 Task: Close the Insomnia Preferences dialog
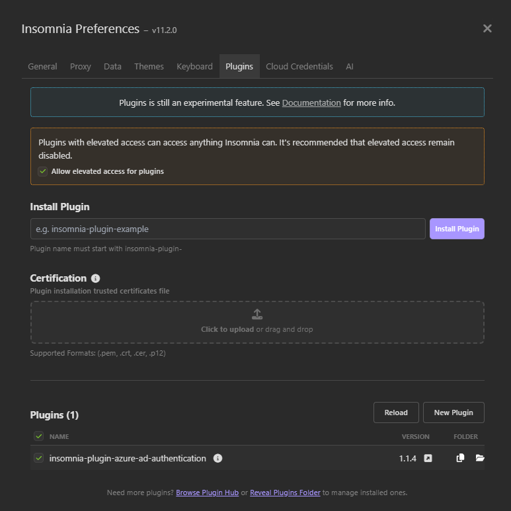click(x=487, y=28)
